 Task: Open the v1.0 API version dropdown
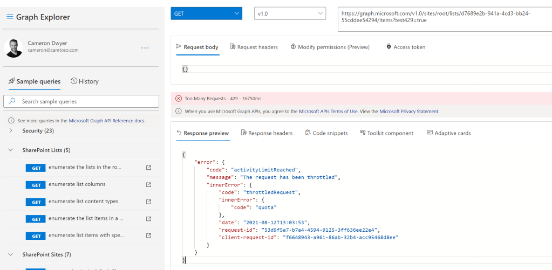point(290,13)
